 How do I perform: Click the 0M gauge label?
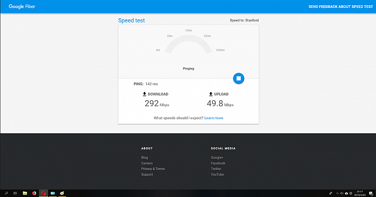tap(158, 50)
